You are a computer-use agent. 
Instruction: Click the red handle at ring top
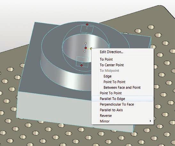[87, 24]
